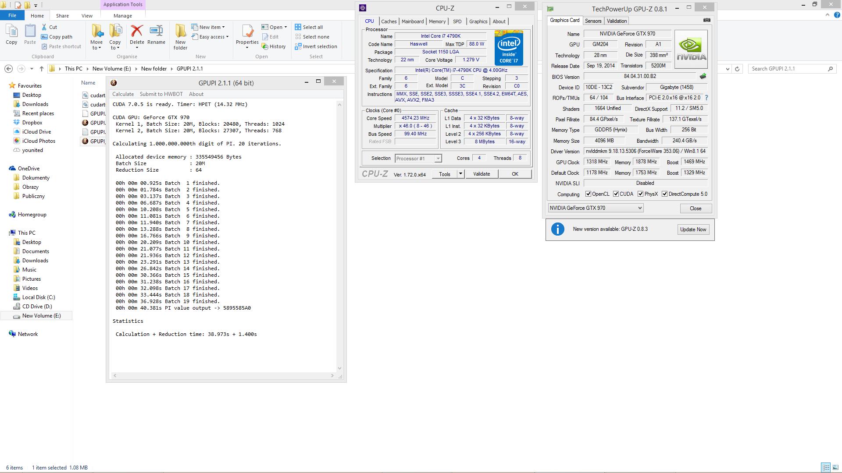Screen dimensions: 842x473
Task: Click the GPUPI vertical scrollbar
Action: (339, 236)
